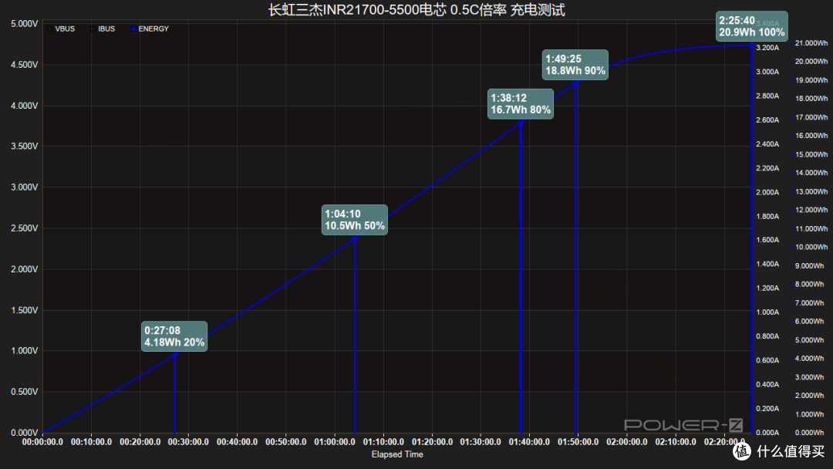Select the 2:25:40 20.9Wh 100% annotation
This screenshot has height=469, width=833.
pyautogui.click(x=752, y=26)
